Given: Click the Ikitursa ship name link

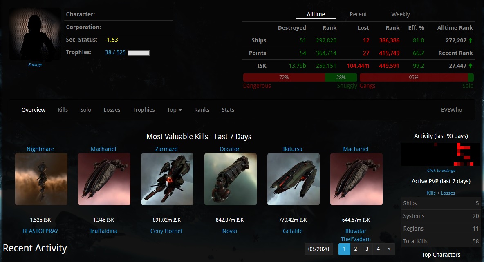Looking at the screenshot, I should point(293,149).
